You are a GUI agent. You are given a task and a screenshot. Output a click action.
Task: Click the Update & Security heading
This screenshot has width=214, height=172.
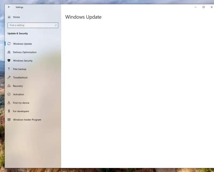point(17,33)
